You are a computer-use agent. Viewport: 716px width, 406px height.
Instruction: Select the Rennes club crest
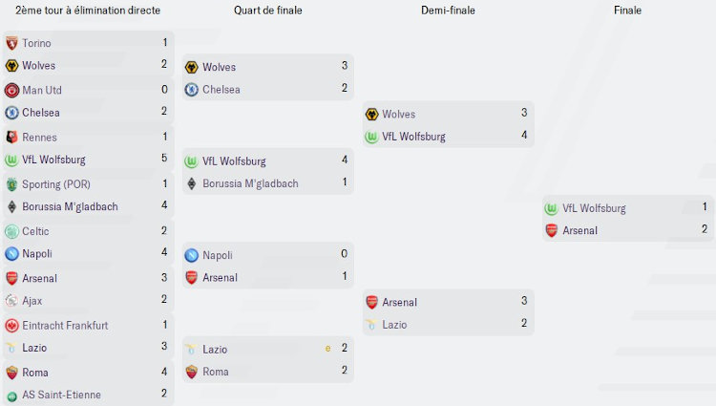click(11, 137)
